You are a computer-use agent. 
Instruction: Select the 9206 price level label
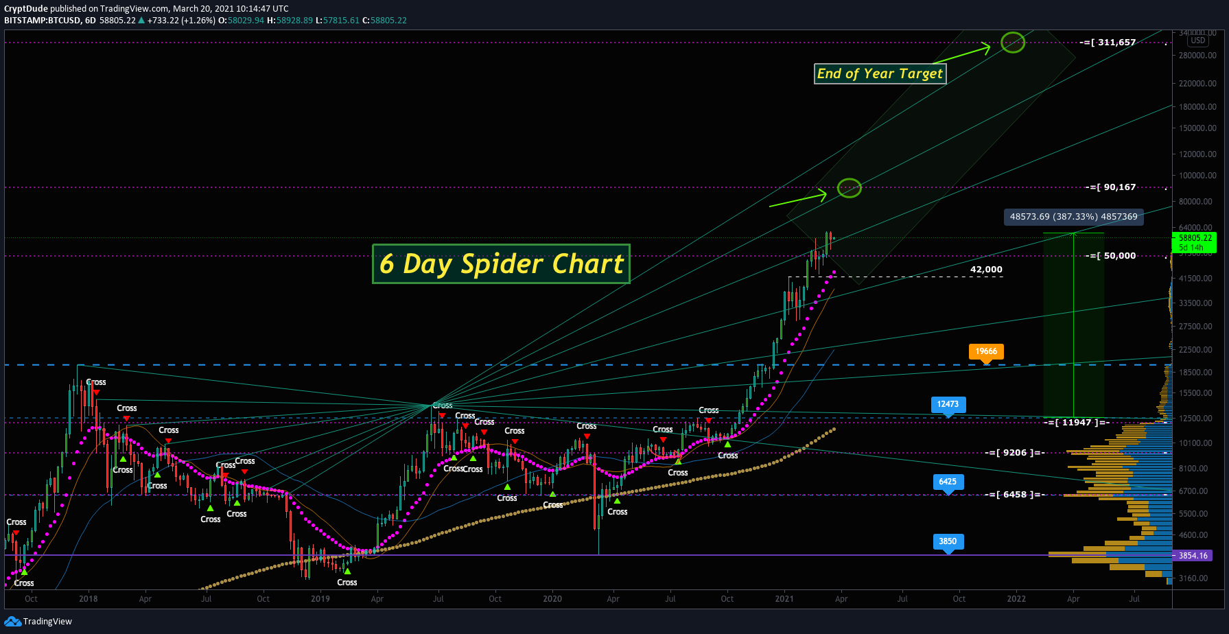[x=1016, y=453]
